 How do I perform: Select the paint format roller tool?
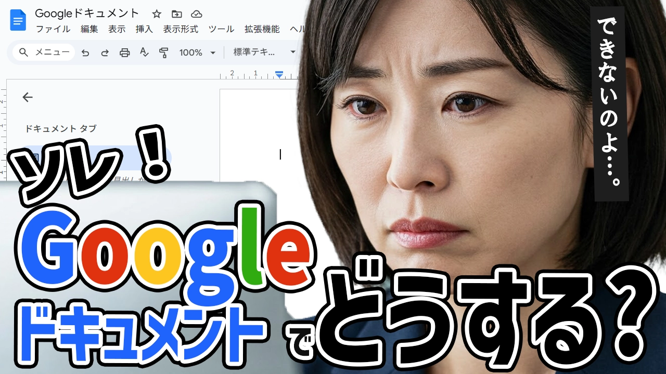coord(164,52)
